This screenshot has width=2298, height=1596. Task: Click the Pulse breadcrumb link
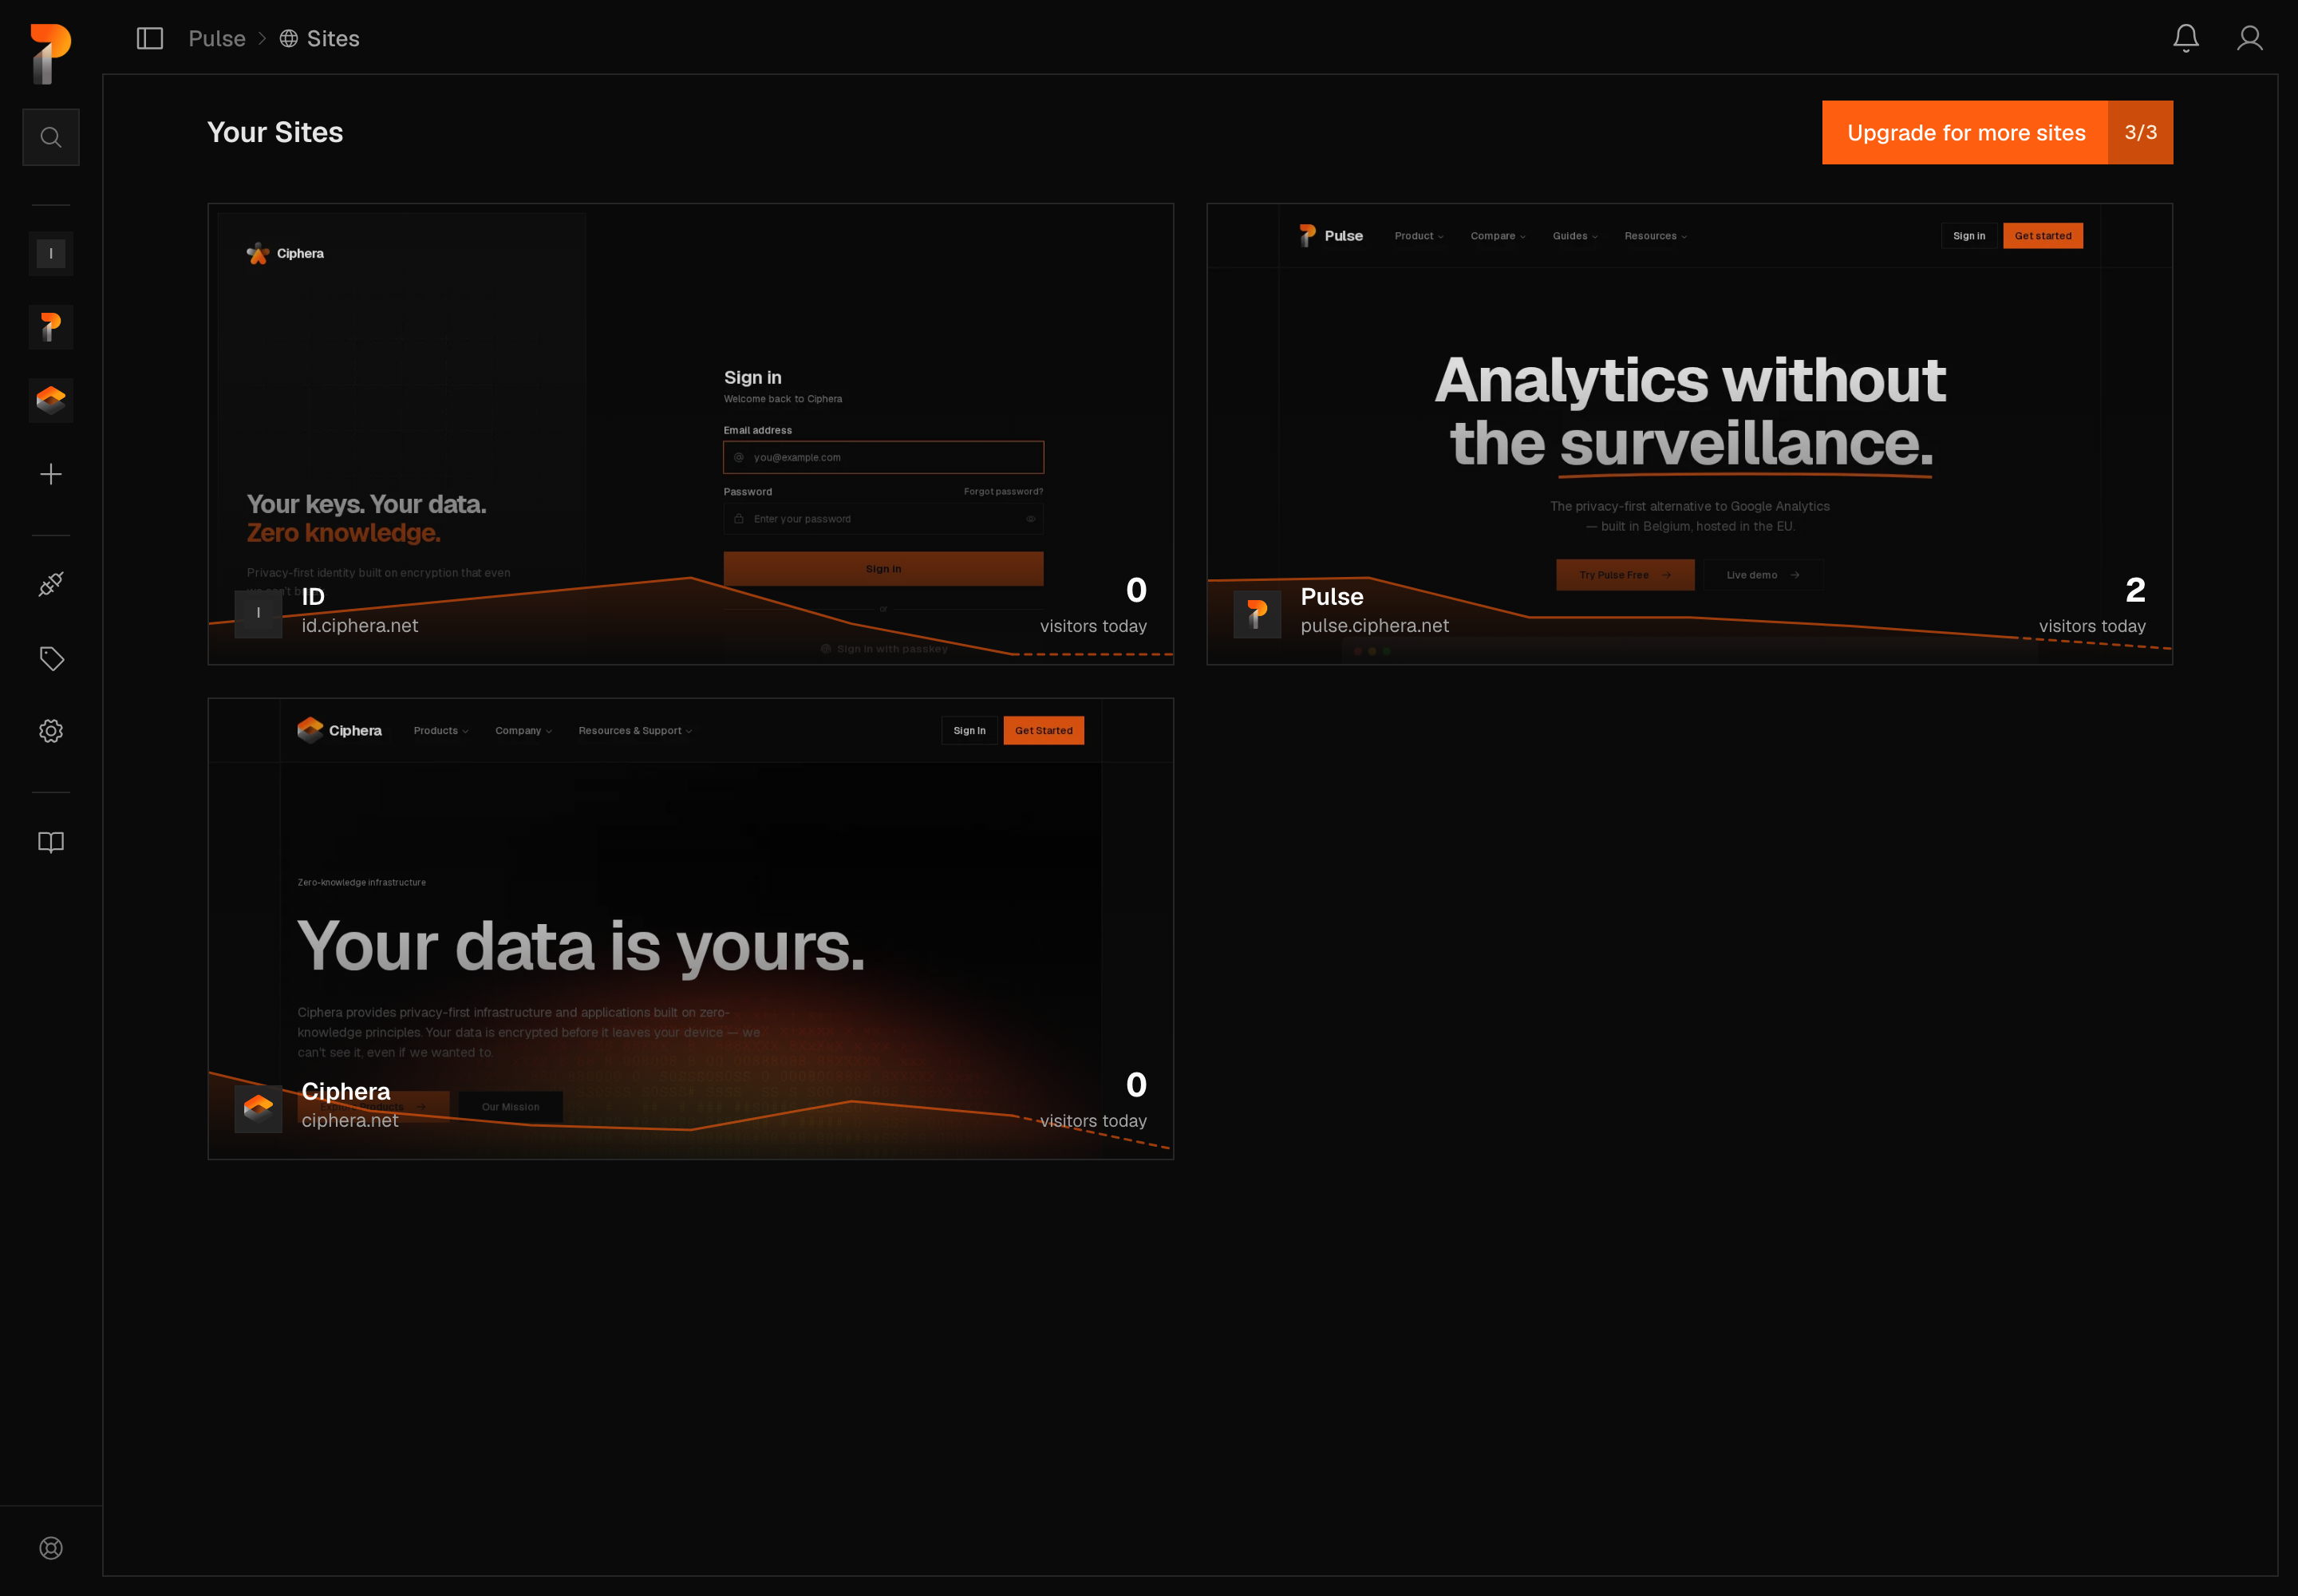[x=217, y=39]
